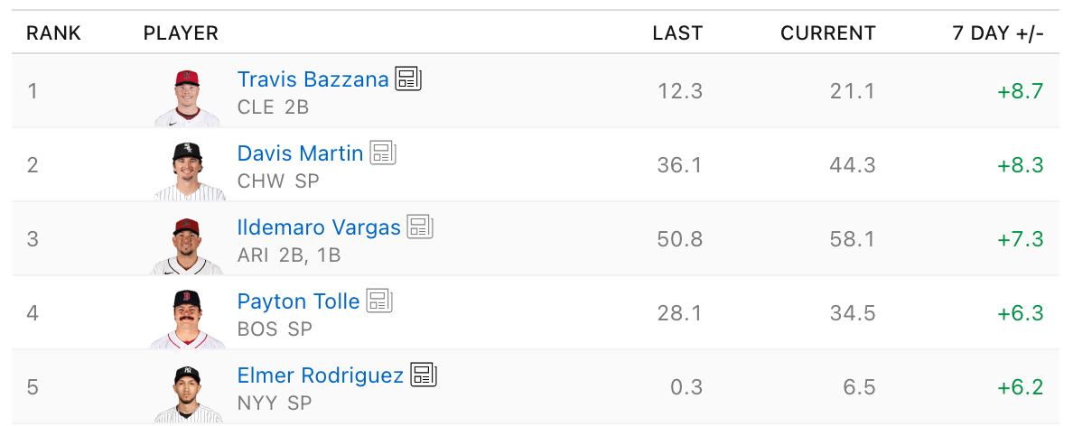Screen dimensions: 1073x426
Task: Open Davis Martin's player page link
Action: 300,153
